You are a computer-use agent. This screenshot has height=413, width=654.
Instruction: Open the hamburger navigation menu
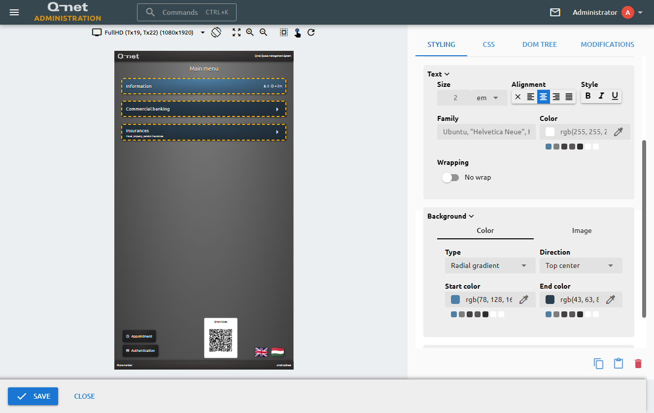tap(14, 12)
